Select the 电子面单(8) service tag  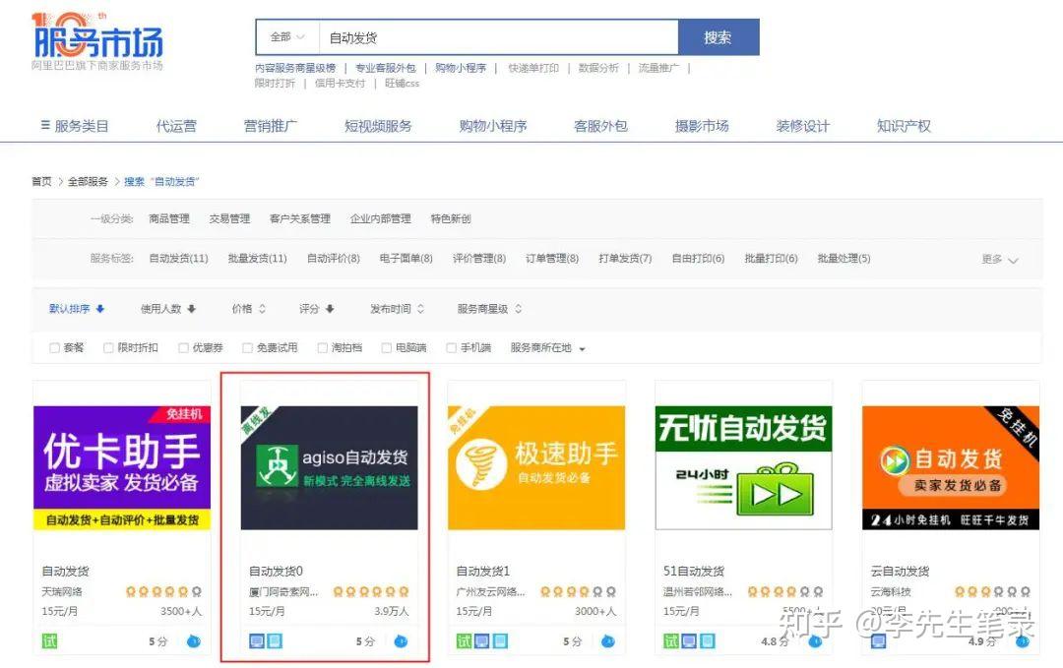tap(406, 258)
